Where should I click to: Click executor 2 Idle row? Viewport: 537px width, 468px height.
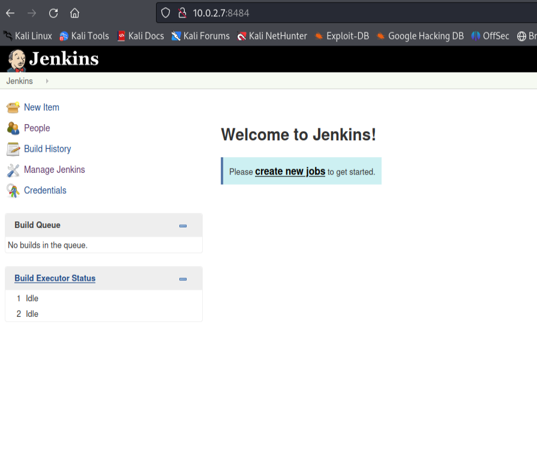[103, 314]
